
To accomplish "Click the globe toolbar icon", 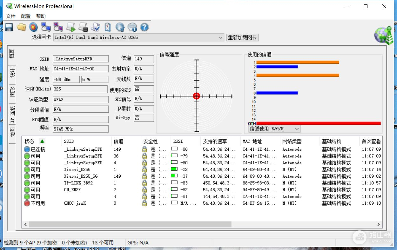I will 120,27.
